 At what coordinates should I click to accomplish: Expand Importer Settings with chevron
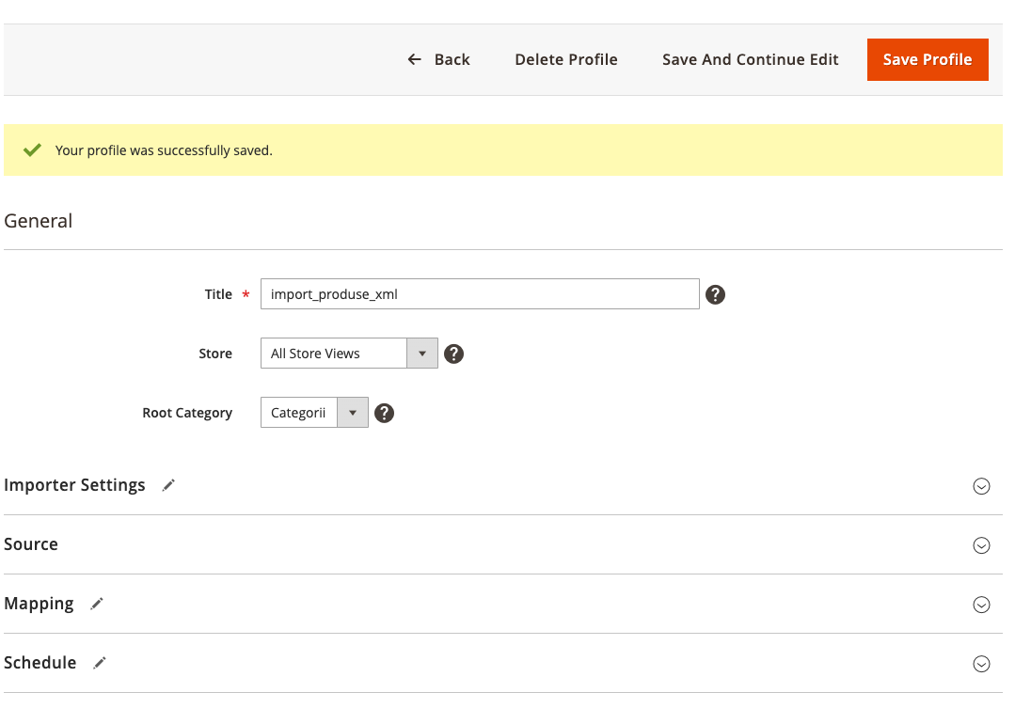coord(981,486)
